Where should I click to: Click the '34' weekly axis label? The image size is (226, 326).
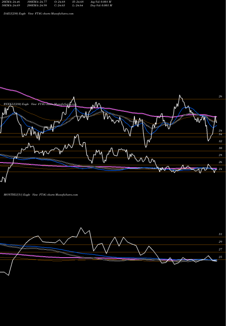tap(221, 134)
